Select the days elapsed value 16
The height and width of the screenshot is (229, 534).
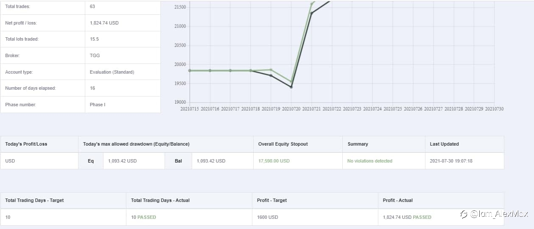(92, 88)
